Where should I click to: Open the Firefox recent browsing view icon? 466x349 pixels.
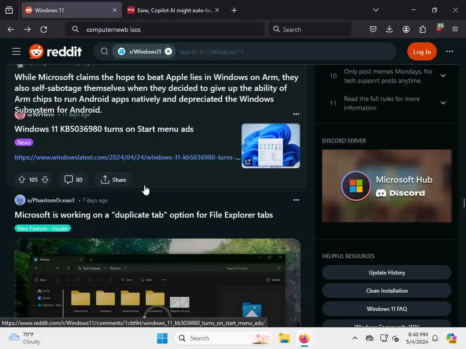pos(9,10)
